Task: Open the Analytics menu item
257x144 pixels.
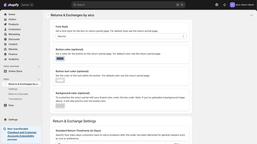Action: (x=13, y=59)
